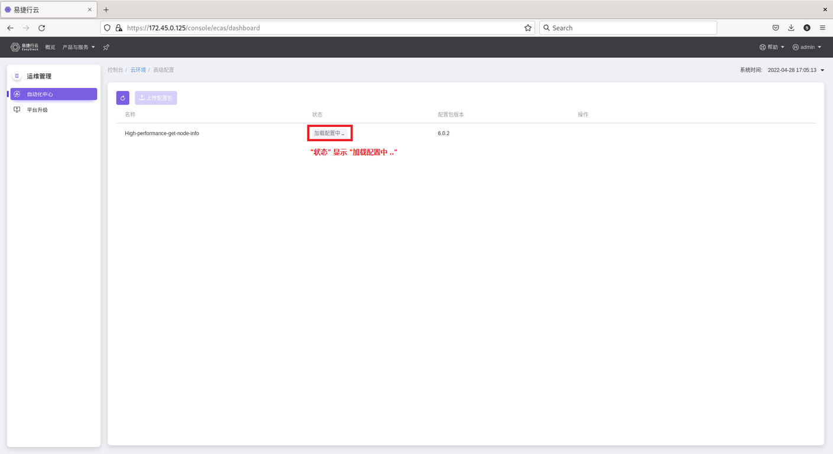Click the pin icon in top navigation
Image resolution: width=833 pixels, height=454 pixels.
(106, 47)
